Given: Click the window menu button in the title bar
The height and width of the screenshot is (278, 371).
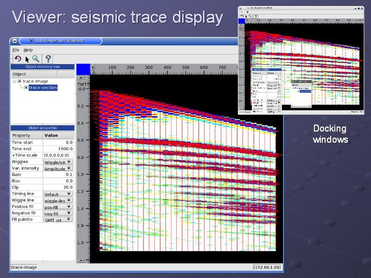Looking at the screenshot, I should point(15,41).
